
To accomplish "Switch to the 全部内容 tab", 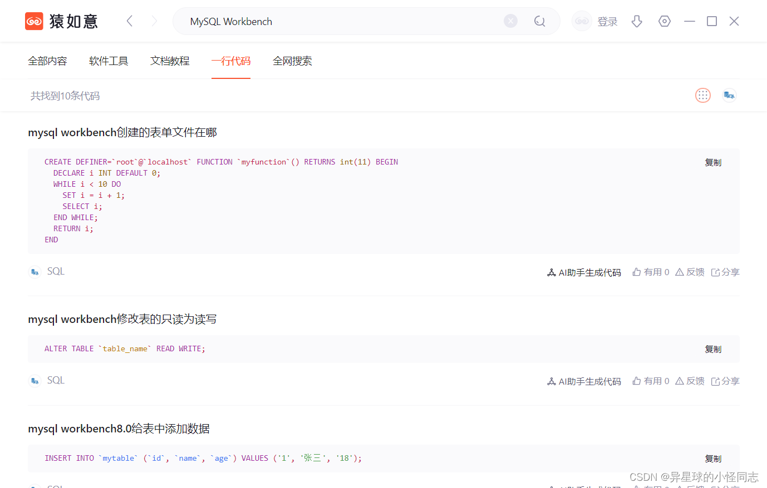I will point(47,61).
